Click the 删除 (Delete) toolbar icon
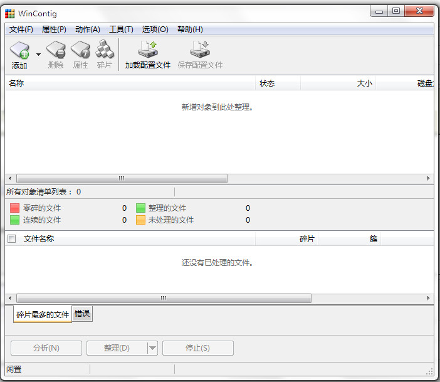This screenshot has width=440, height=382. click(x=56, y=50)
